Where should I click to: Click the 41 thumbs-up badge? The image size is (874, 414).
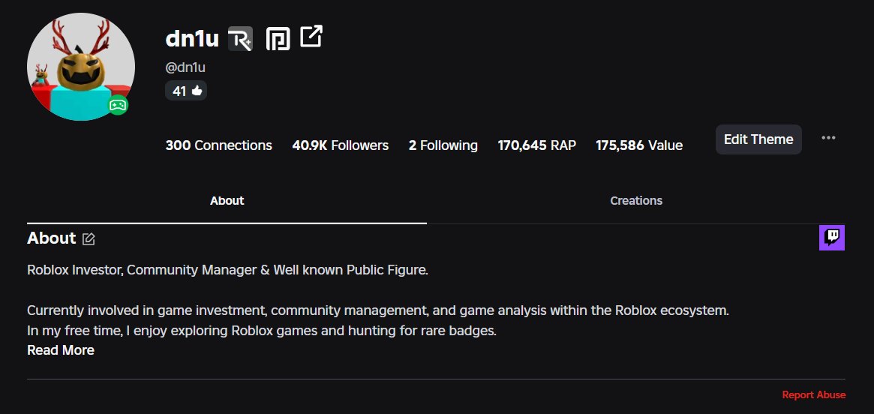point(186,91)
